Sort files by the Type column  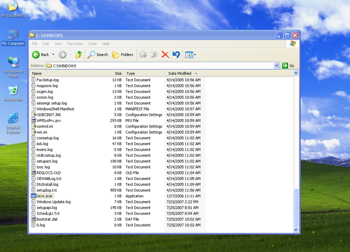[x=144, y=73]
